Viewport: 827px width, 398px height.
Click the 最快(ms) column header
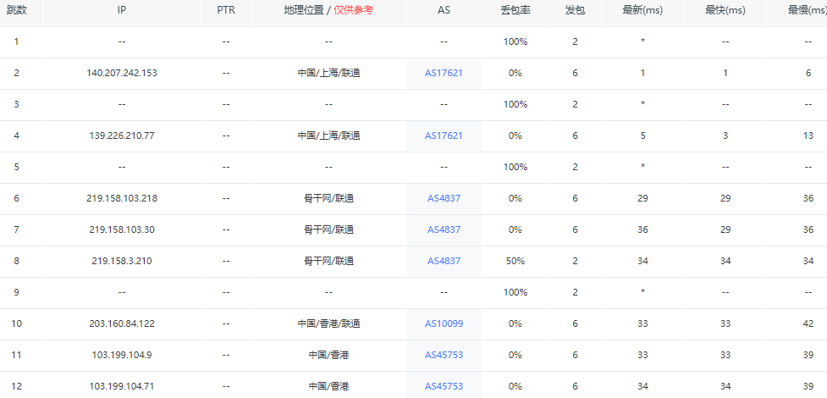point(725,10)
